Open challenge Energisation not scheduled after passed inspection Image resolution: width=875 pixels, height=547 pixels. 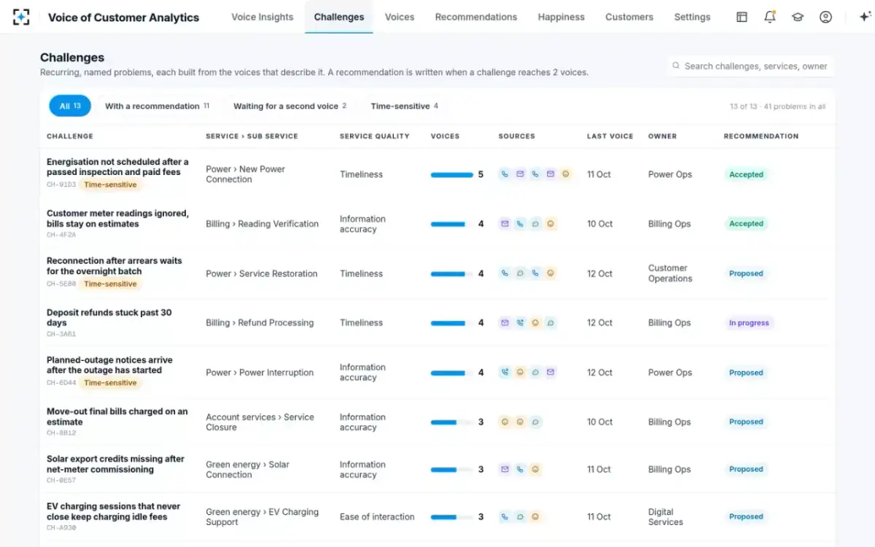(x=117, y=167)
